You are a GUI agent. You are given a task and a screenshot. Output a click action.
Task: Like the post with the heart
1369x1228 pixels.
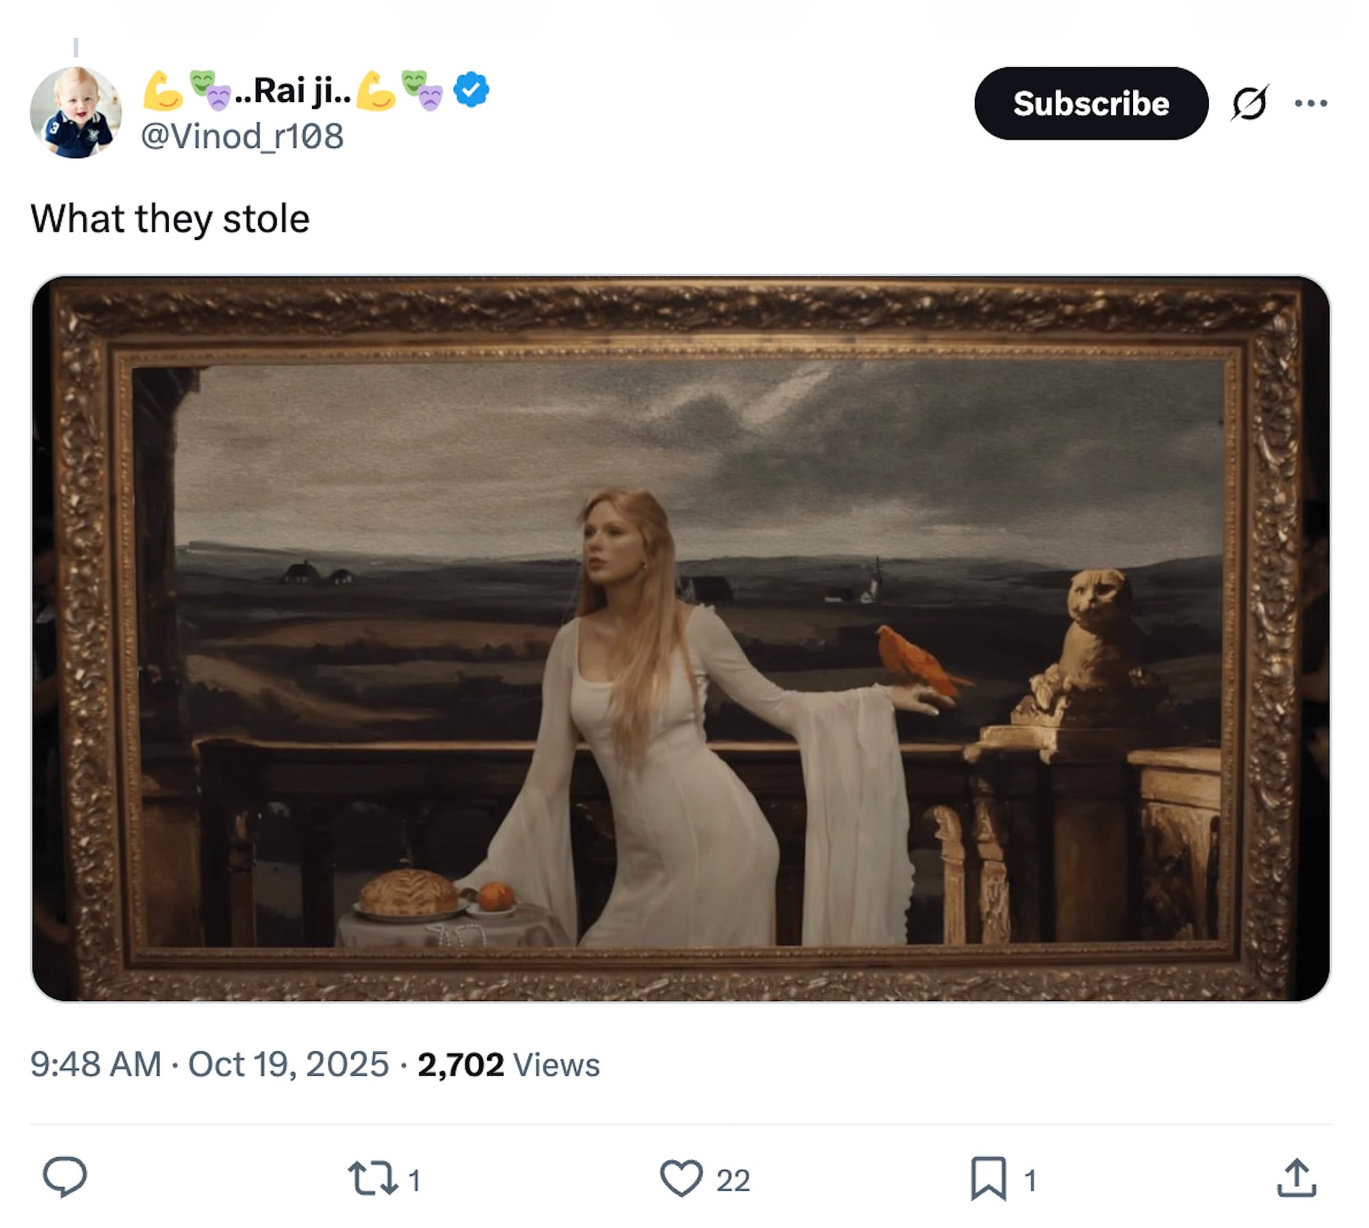point(681,1178)
